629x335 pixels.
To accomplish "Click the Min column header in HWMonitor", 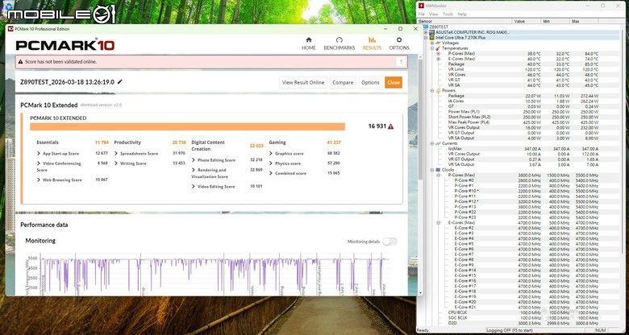I will tap(555, 21).
